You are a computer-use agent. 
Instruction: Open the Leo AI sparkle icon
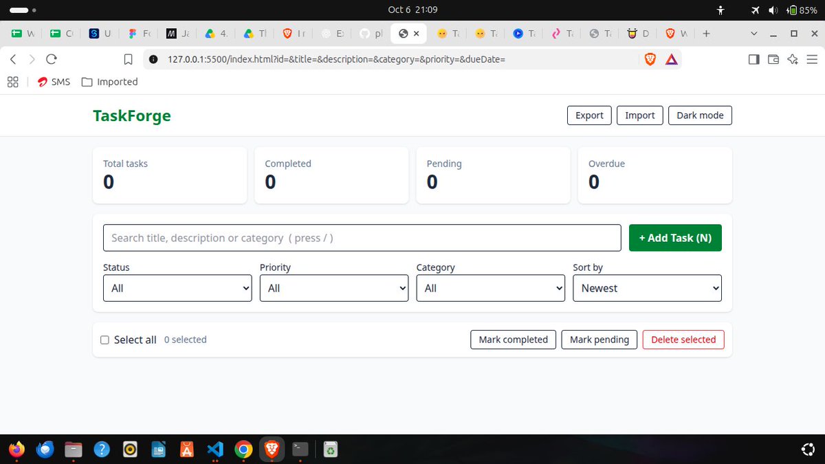793,59
